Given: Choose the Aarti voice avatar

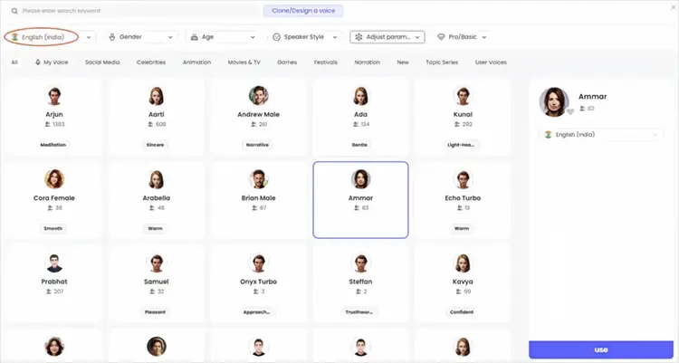Looking at the screenshot, I should (x=157, y=96).
